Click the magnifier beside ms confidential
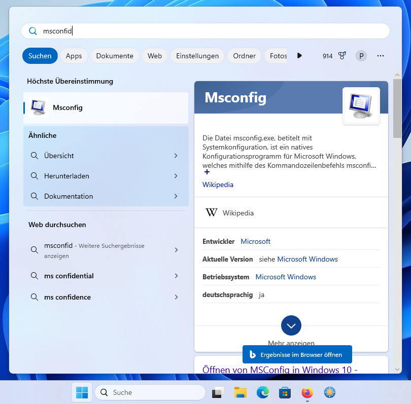 tap(35, 276)
